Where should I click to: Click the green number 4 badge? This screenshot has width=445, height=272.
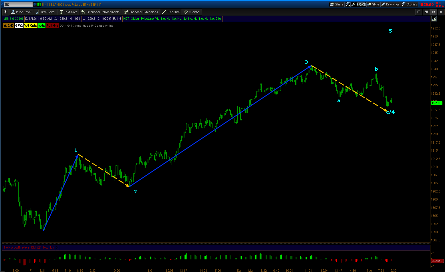[x=39, y=4]
